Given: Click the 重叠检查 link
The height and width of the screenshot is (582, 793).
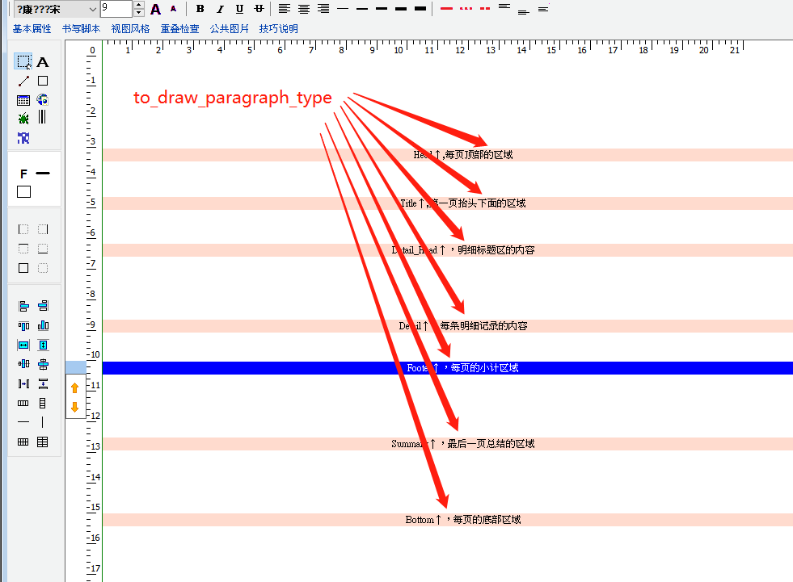Looking at the screenshot, I should pos(179,29).
